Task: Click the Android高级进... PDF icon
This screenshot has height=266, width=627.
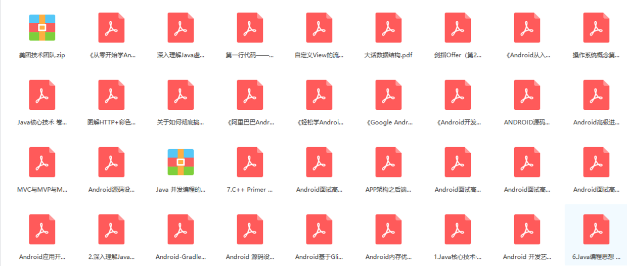Action: pos(596,95)
